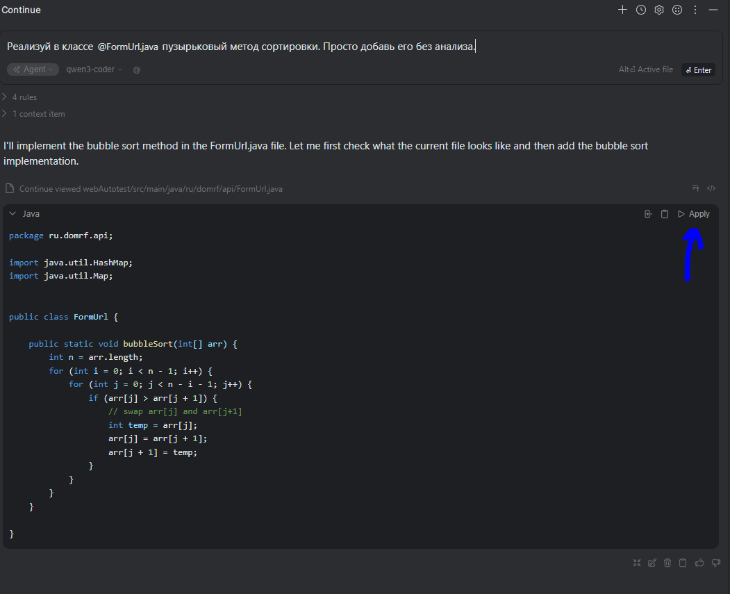Delete the response with trash icon
Viewport: 730px width, 594px height.
coord(667,563)
